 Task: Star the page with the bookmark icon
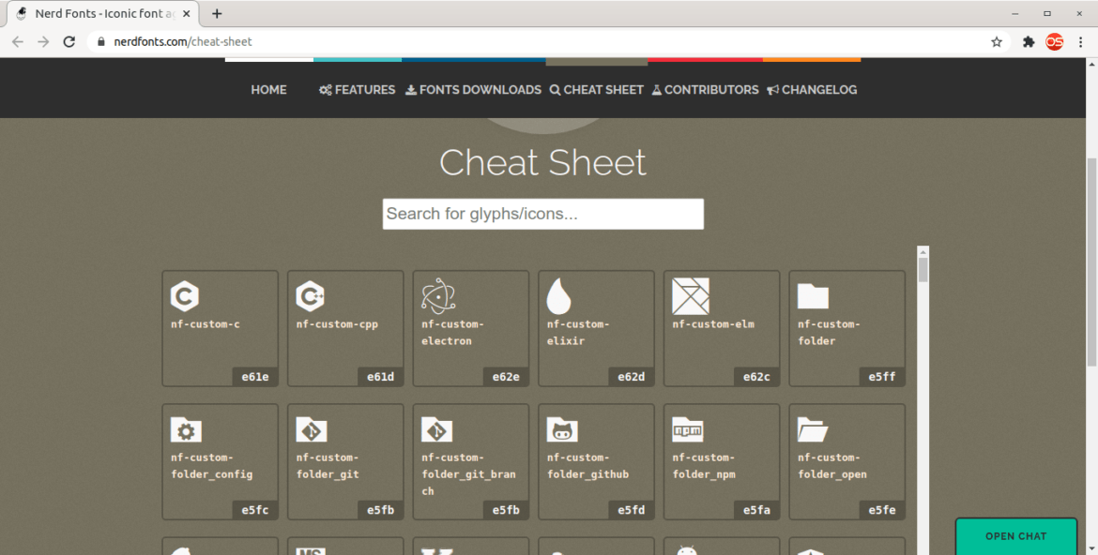tap(996, 41)
